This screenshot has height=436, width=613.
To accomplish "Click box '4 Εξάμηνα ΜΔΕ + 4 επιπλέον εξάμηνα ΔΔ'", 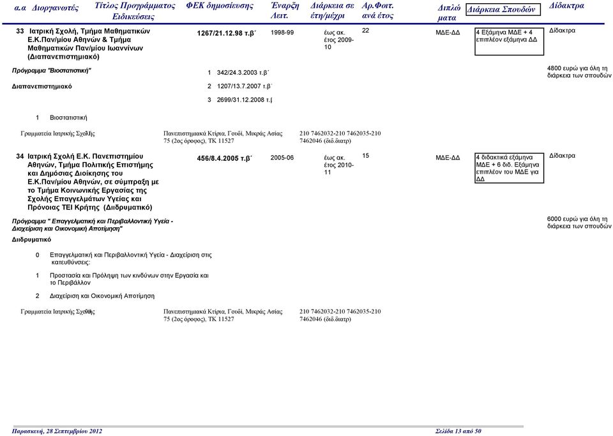I will pyautogui.click(x=509, y=41).
